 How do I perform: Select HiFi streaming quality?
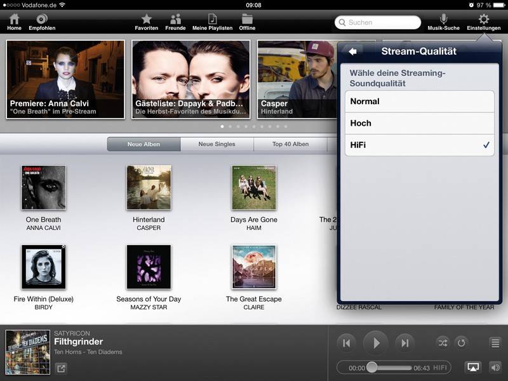click(420, 145)
